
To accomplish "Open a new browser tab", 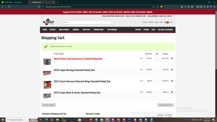I will pos(58,2).
